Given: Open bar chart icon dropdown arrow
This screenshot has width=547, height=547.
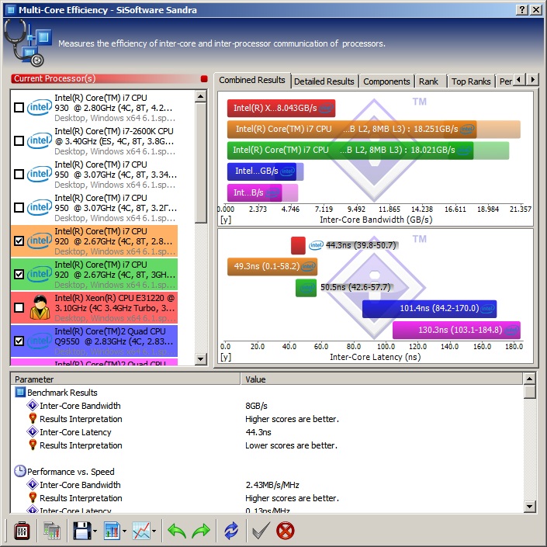Looking at the screenshot, I should coord(125,531).
